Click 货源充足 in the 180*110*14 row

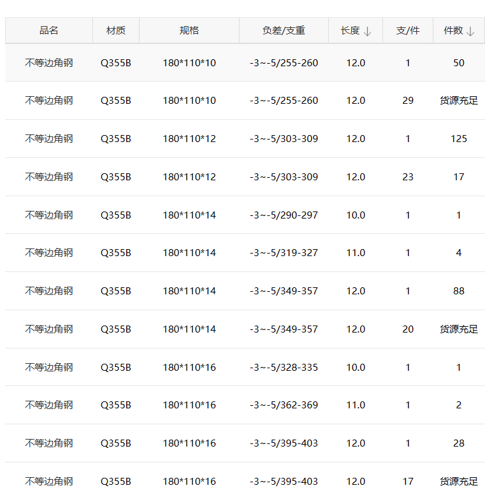click(x=459, y=329)
